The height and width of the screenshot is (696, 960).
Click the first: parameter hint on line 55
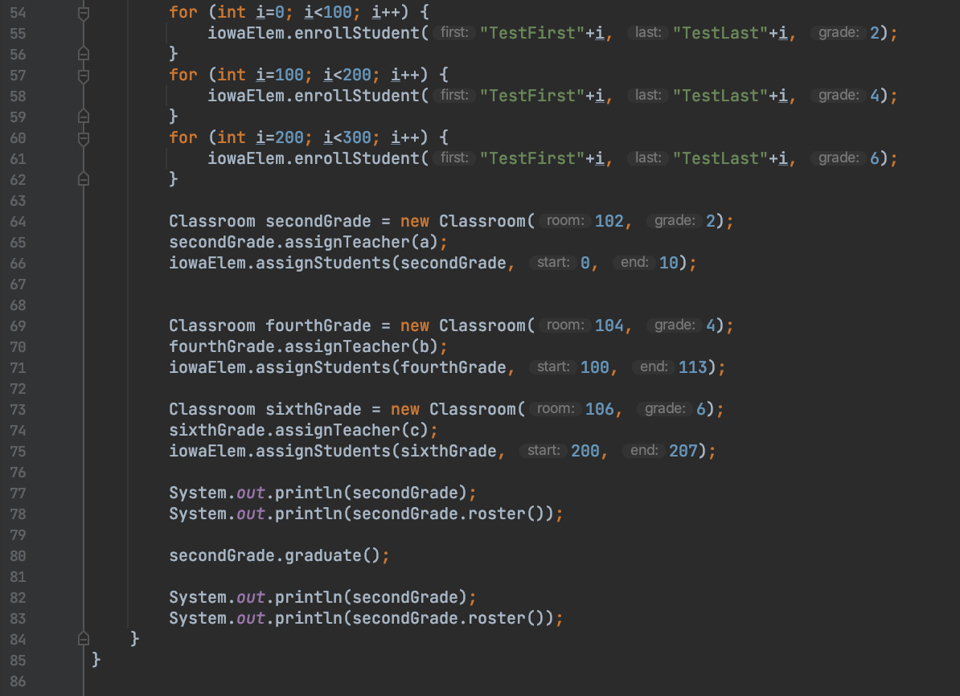click(453, 33)
